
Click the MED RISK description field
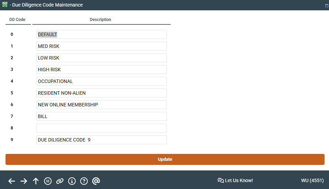click(x=101, y=46)
